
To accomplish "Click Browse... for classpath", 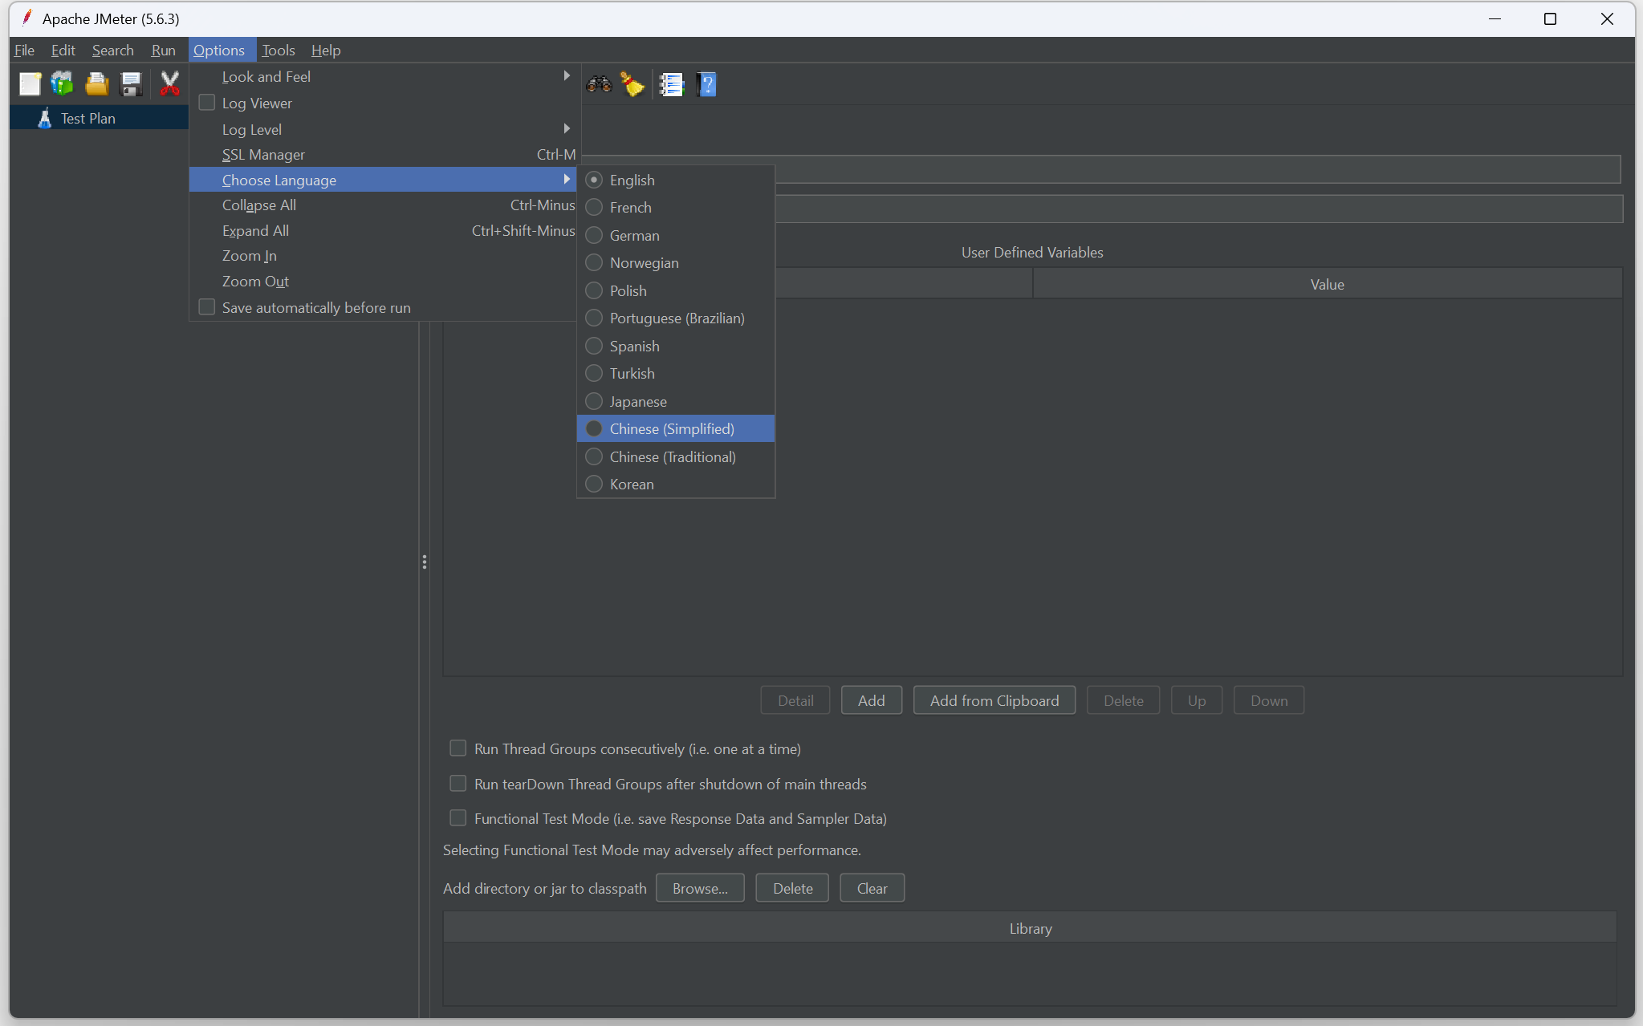I will (700, 888).
